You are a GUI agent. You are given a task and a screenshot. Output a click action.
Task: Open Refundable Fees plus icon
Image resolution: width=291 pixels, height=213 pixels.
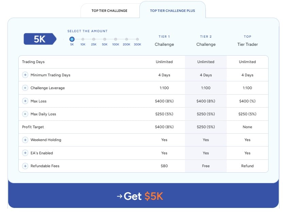(x=25, y=166)
